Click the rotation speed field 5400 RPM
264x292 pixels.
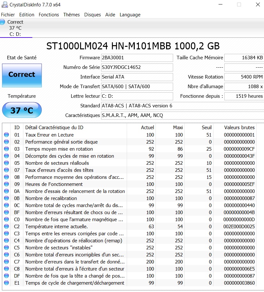244,77
